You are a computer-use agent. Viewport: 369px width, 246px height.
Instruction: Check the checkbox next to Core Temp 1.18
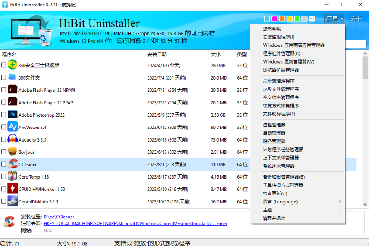coord(3,176)
